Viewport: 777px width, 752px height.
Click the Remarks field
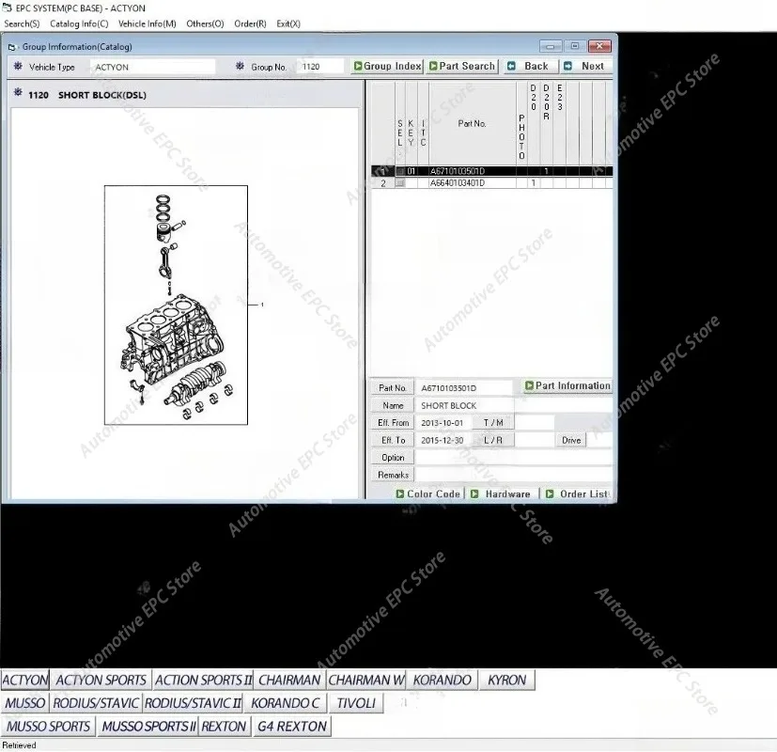(x=513, y=475)
